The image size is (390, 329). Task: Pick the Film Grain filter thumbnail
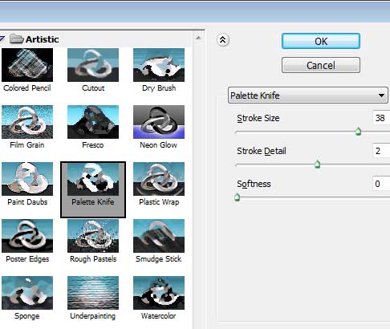(27, 122)
